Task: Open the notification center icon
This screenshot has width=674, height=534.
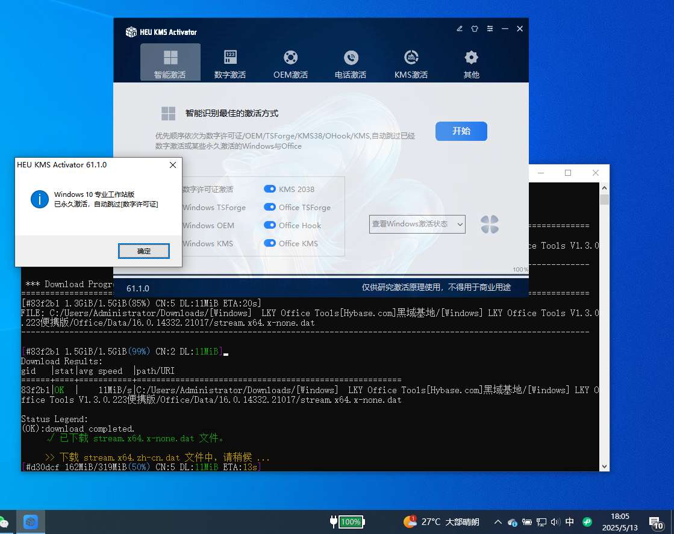Action: tap(656, 523)
